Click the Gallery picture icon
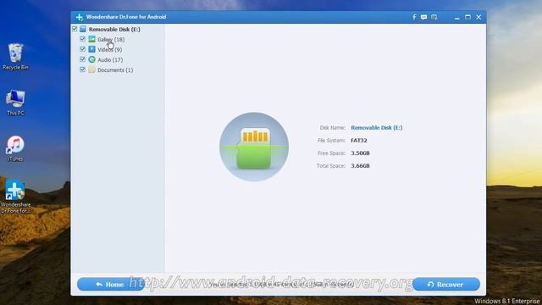Image resolution: width=542 pixels, height=305 pixels. point(91,39)
